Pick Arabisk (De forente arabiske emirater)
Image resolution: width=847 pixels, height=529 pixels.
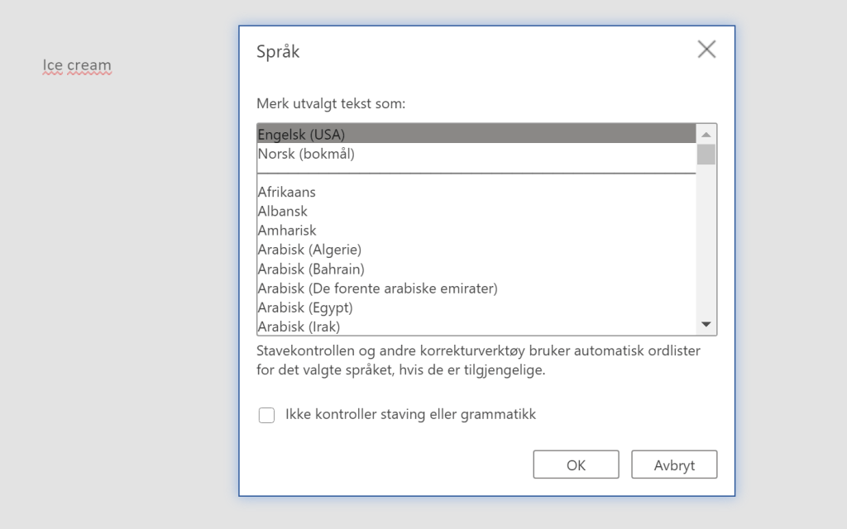[377, 288]
